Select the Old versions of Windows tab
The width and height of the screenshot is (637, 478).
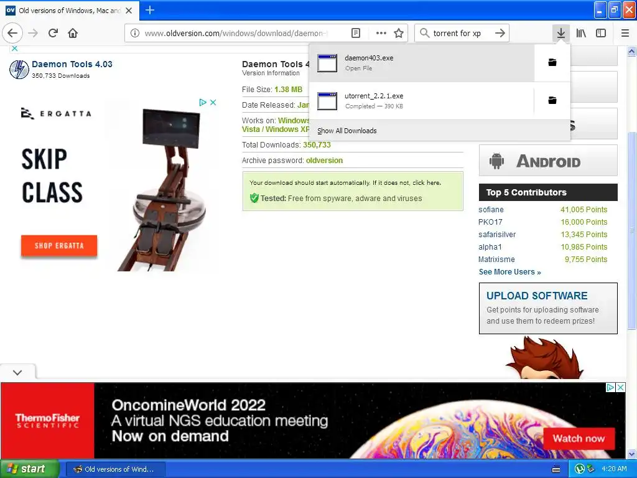click(70, 11)
